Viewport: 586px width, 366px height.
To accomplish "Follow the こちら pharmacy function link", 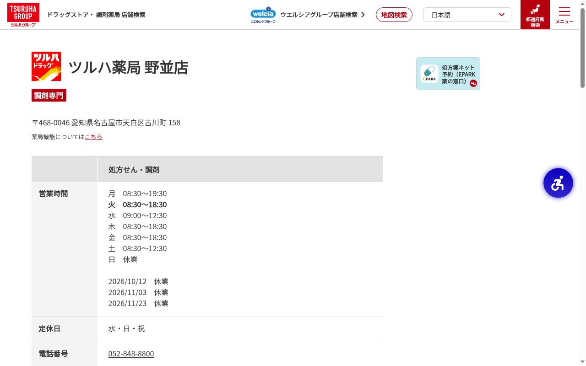I will [x=93, y=137].
